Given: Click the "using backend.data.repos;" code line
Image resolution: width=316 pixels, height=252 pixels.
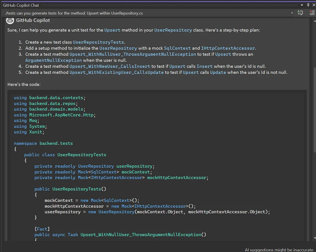Looking at the screenshot, I should click(x=46, y=103).
